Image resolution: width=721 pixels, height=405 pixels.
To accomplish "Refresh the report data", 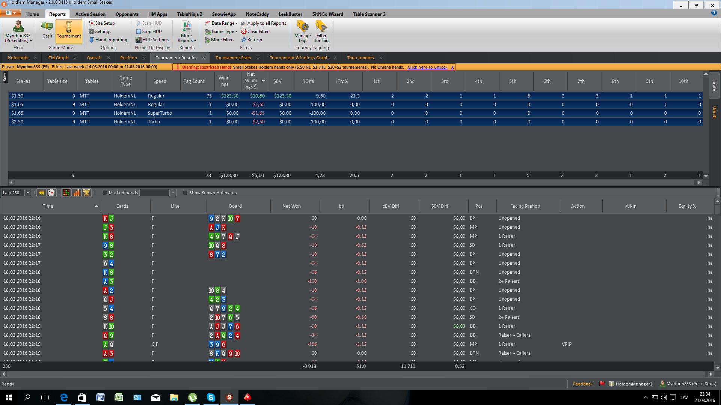I will point(252,40).
